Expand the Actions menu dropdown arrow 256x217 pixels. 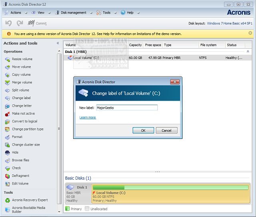pos(26,13)
